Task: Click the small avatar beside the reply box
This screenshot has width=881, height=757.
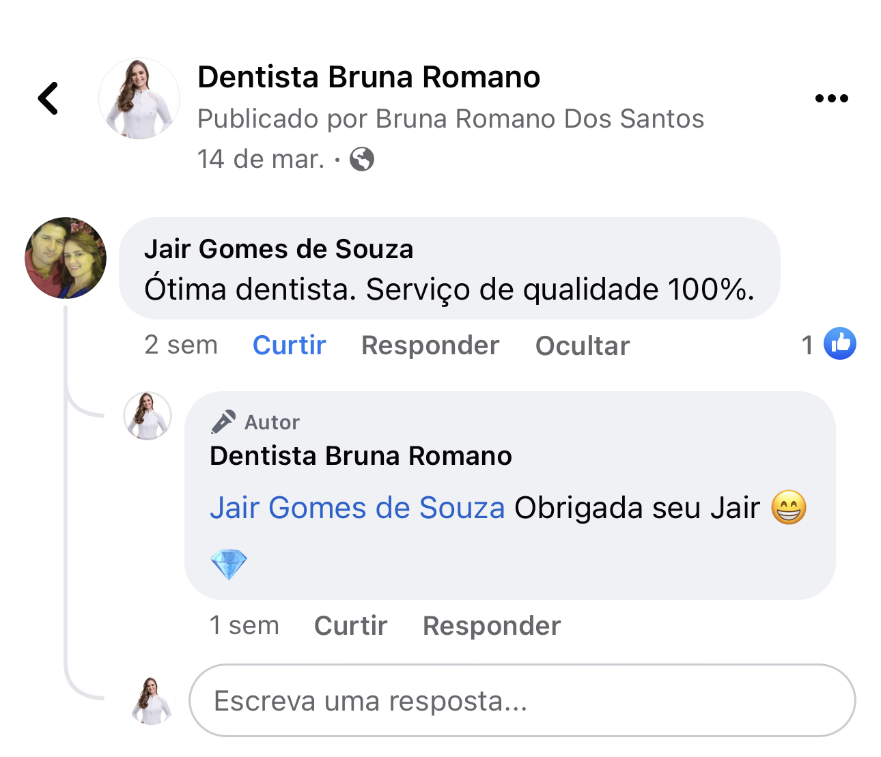Action: [150, 701]
